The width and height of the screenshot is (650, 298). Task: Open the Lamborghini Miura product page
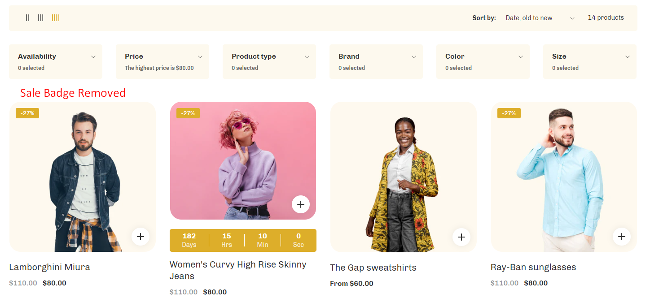point(49,267)
